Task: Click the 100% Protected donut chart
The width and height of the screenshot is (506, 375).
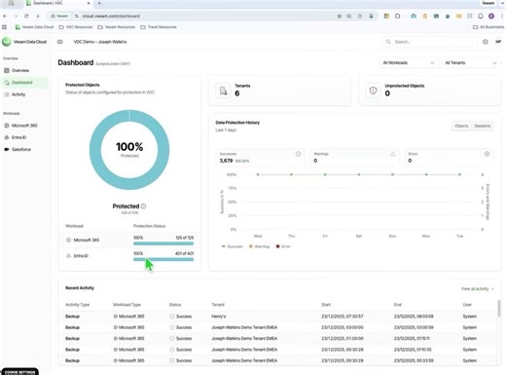Action: pos(129,150)
